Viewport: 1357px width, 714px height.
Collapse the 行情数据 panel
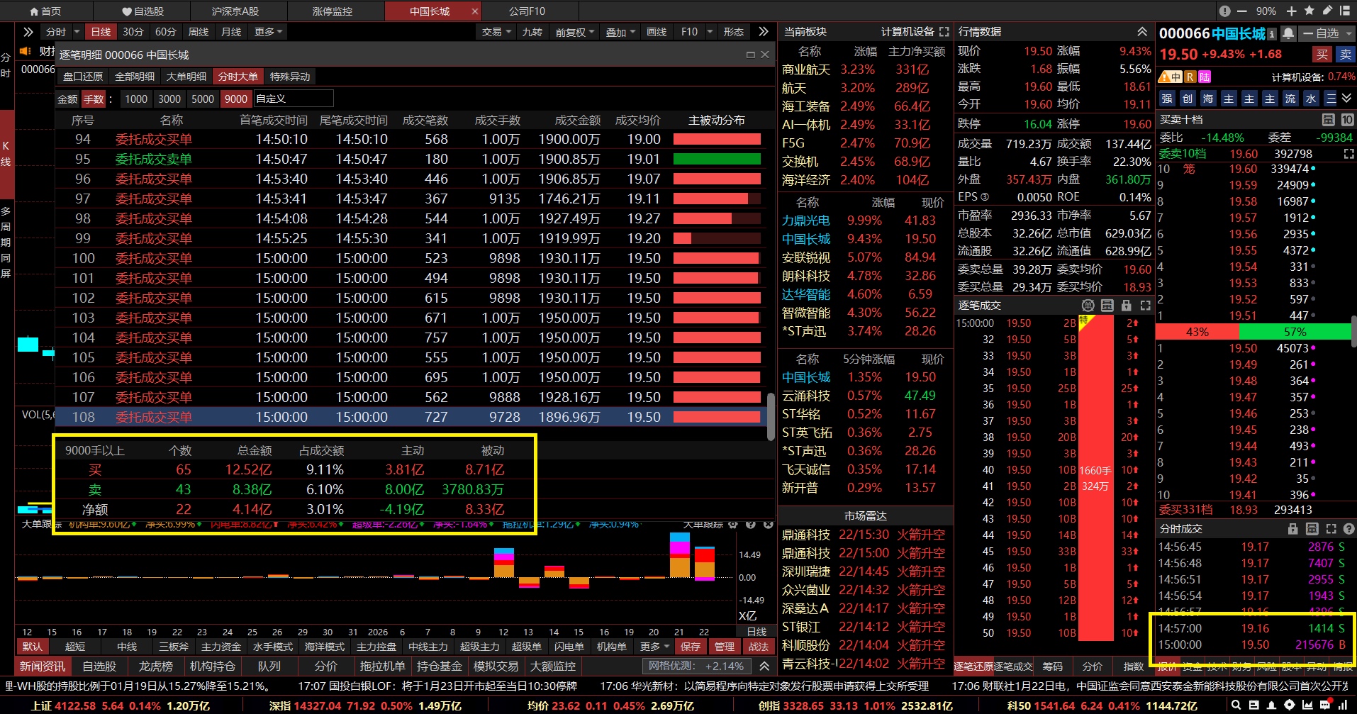click(x=1142, y=32)
